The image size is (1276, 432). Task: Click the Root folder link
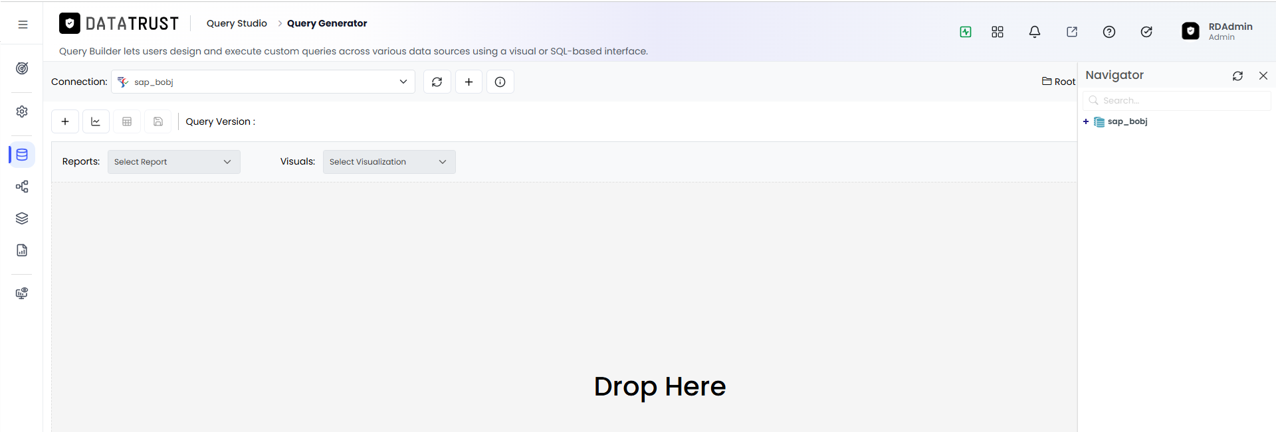coord(1059,82)
